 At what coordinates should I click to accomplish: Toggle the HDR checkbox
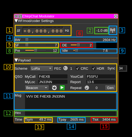pos(94,69)
